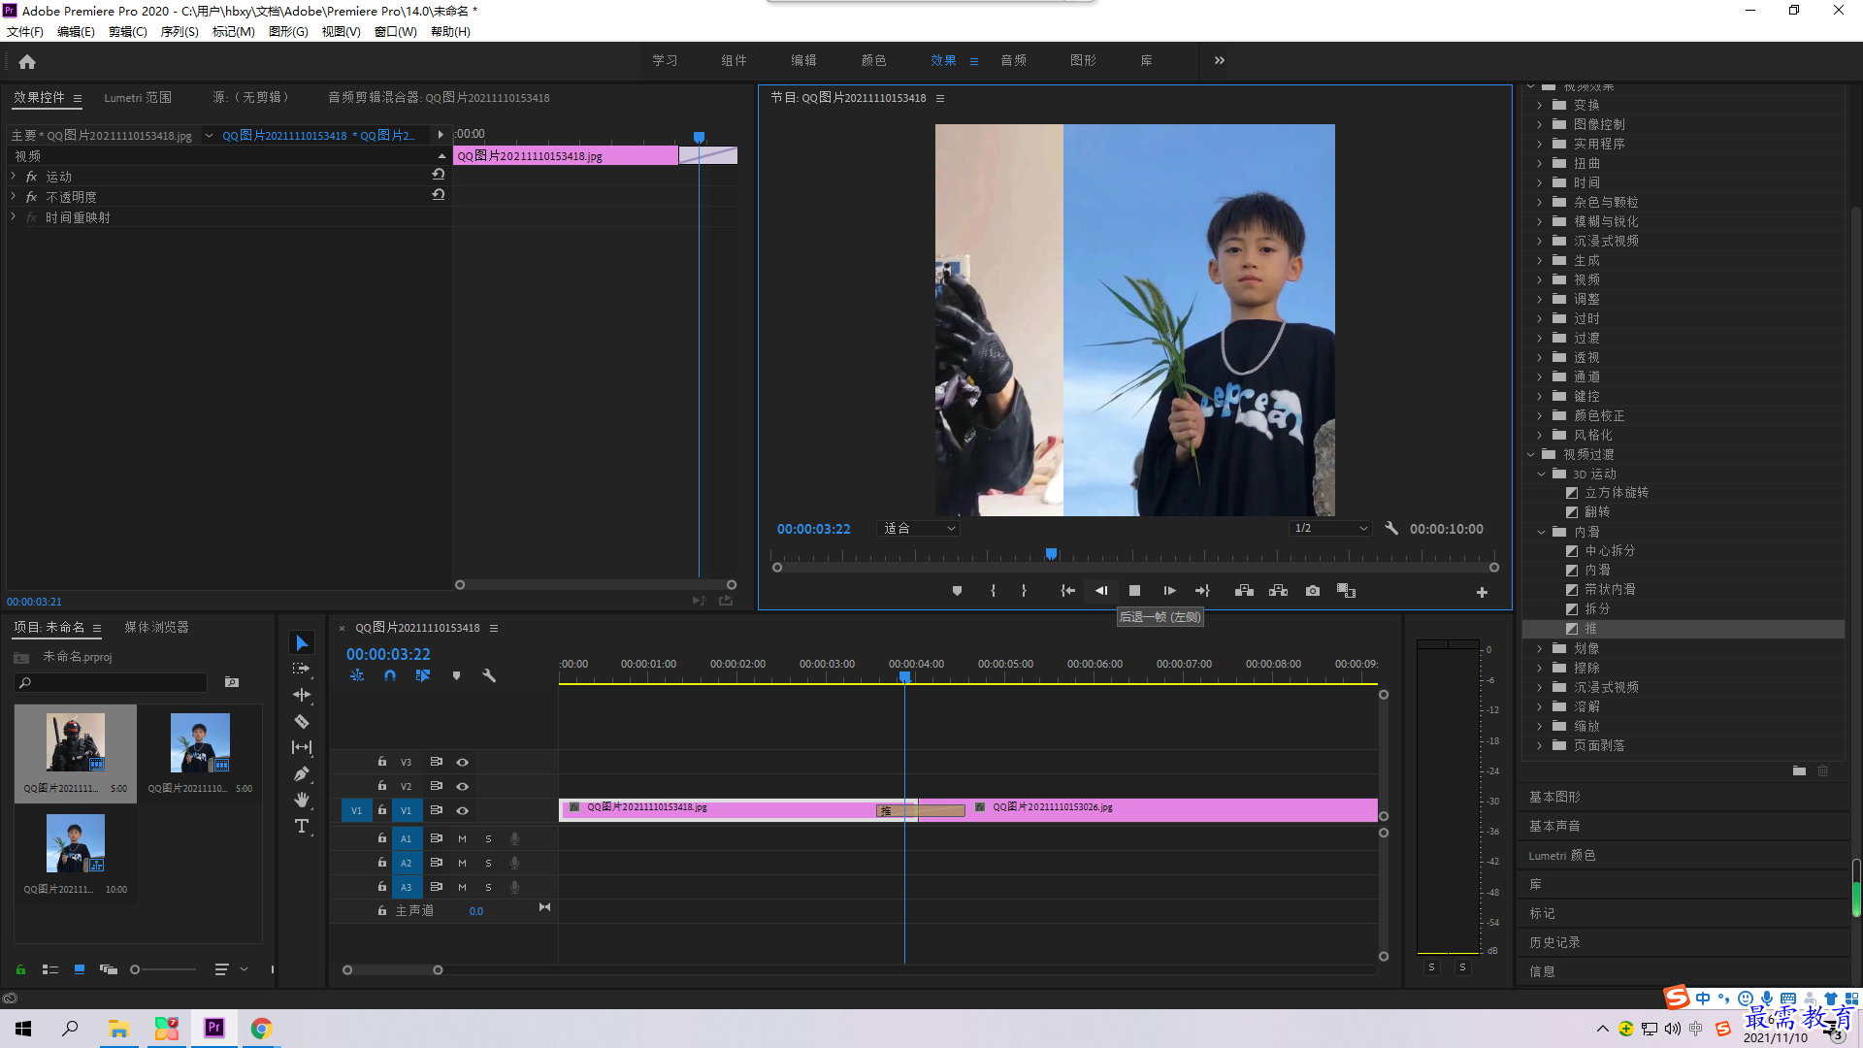Go to In point in Program monitor

[1067, 591]
